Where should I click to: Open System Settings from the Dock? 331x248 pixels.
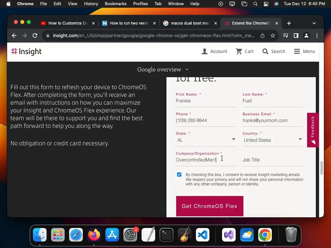130,235
